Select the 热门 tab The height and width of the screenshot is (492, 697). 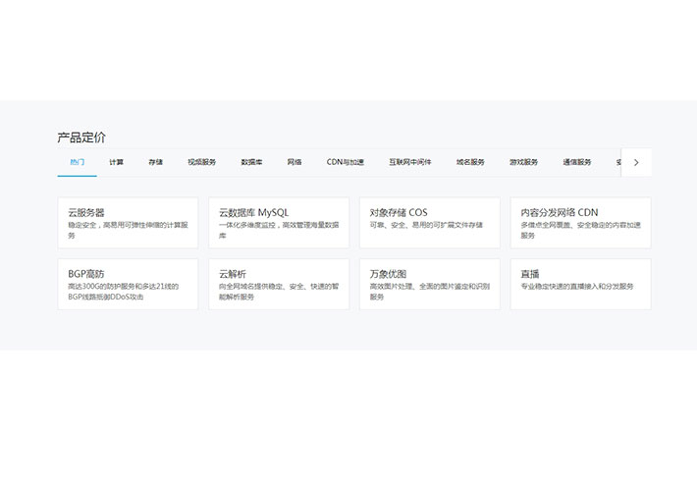coord(78,162)
